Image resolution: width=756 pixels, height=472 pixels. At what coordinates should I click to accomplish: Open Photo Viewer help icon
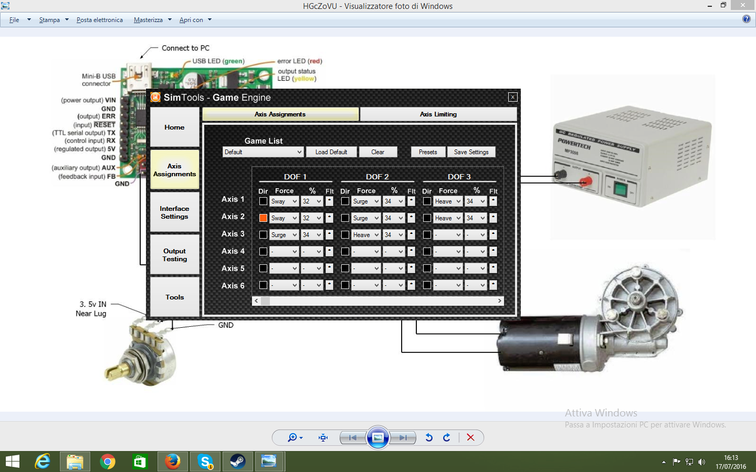point(746,19)
